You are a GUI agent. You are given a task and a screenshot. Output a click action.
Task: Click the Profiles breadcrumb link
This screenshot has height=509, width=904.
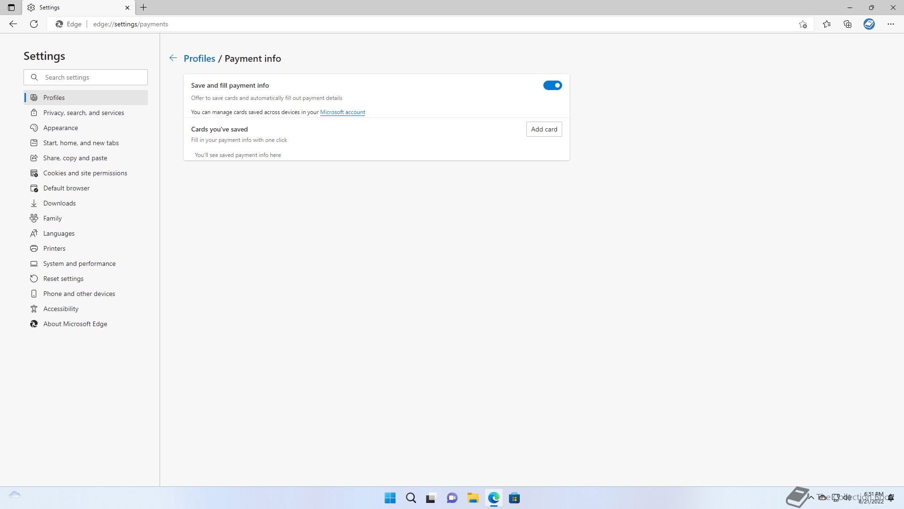point(199,58)
